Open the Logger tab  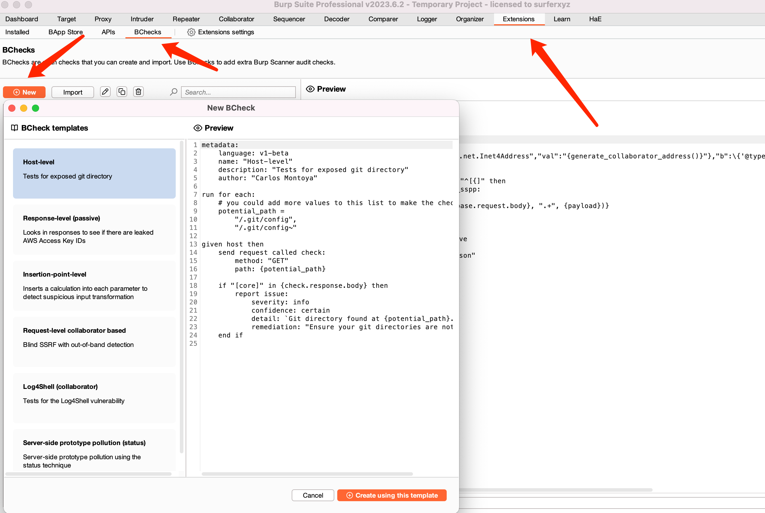pyautogui.click(x=427, y=19)
